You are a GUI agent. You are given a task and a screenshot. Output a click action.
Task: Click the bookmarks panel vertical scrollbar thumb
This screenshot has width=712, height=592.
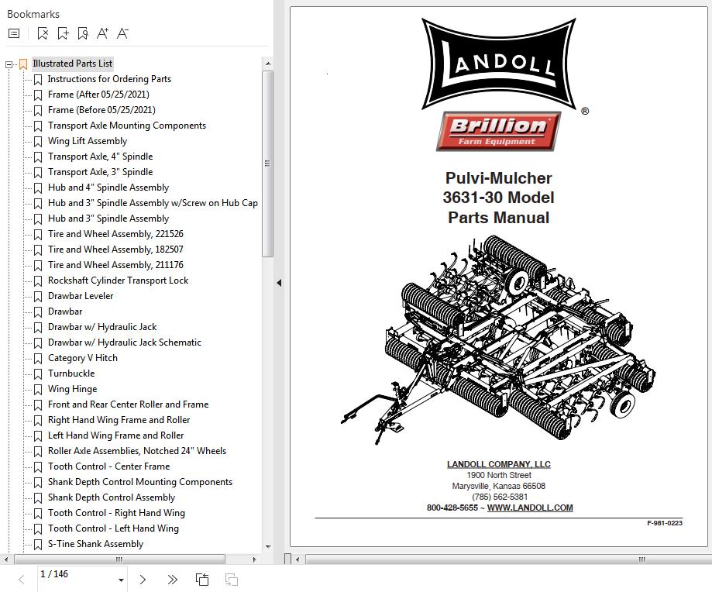267,163
